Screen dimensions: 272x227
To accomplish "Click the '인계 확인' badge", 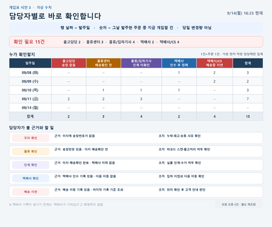I will pos(30,165).
